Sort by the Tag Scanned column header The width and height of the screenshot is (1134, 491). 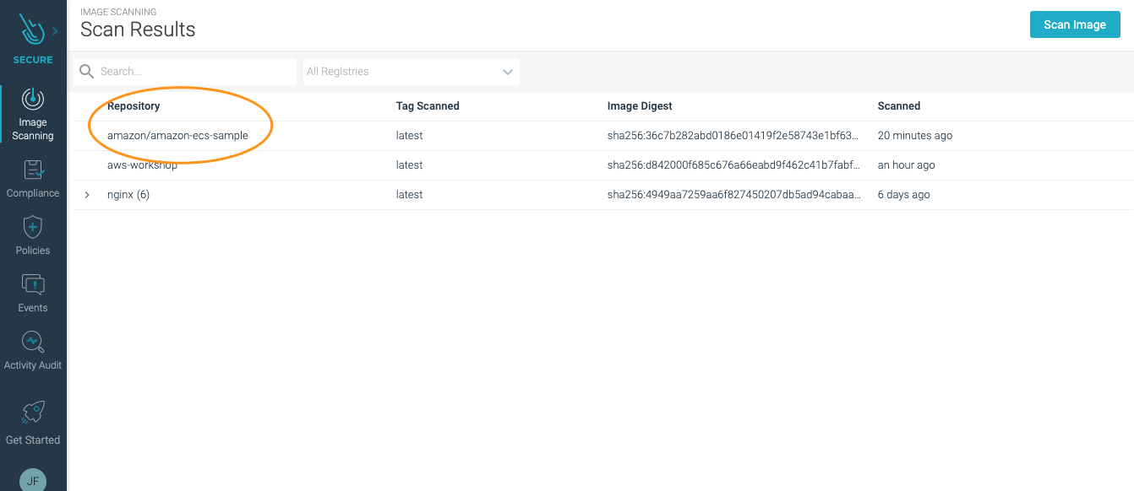click(428, 106)
